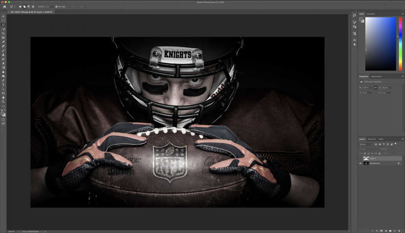This screenshot has height=233, width=405.
Task: Open the layer Opacity dropdown arrow
Action: click(395, 149)
